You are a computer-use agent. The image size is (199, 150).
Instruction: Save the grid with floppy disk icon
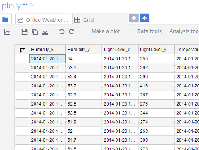[25, 32]
